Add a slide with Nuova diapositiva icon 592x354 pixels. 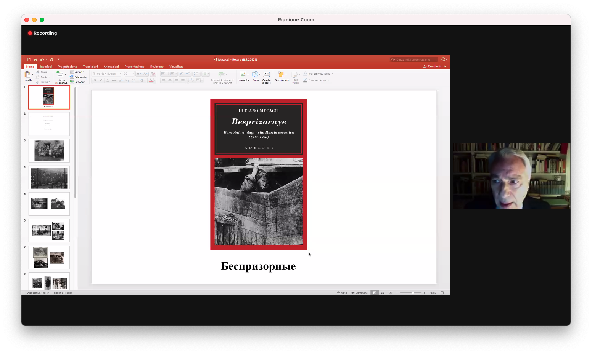pos(60,74)
